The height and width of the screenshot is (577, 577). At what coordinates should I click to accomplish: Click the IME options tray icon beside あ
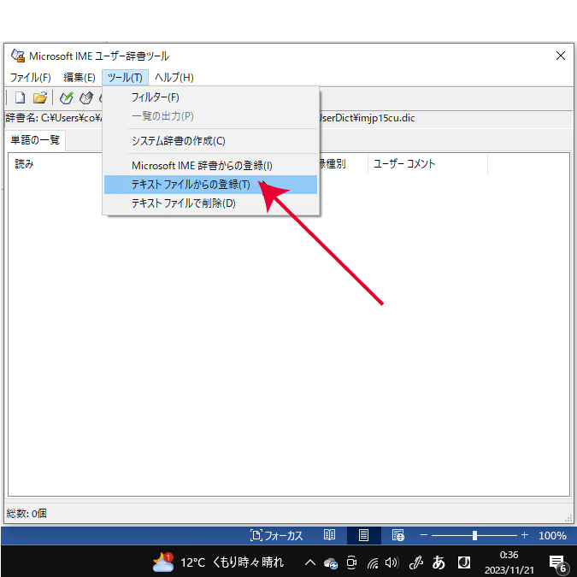click(463, 562)
